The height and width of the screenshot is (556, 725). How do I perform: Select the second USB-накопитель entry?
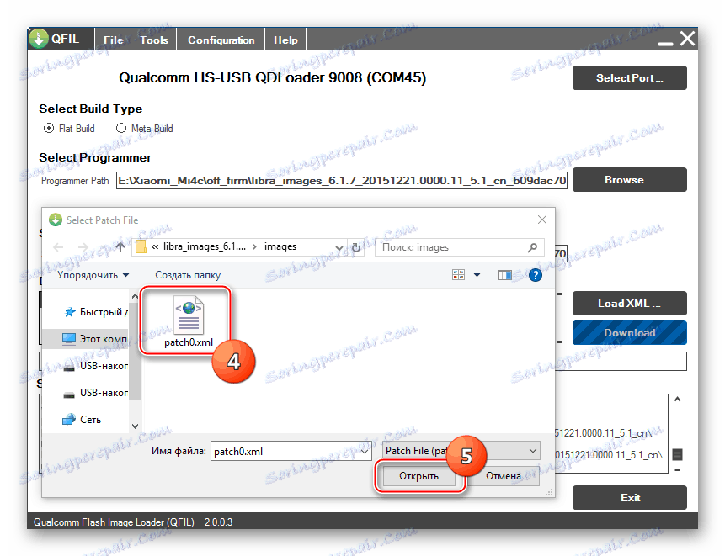pos(95,393)
